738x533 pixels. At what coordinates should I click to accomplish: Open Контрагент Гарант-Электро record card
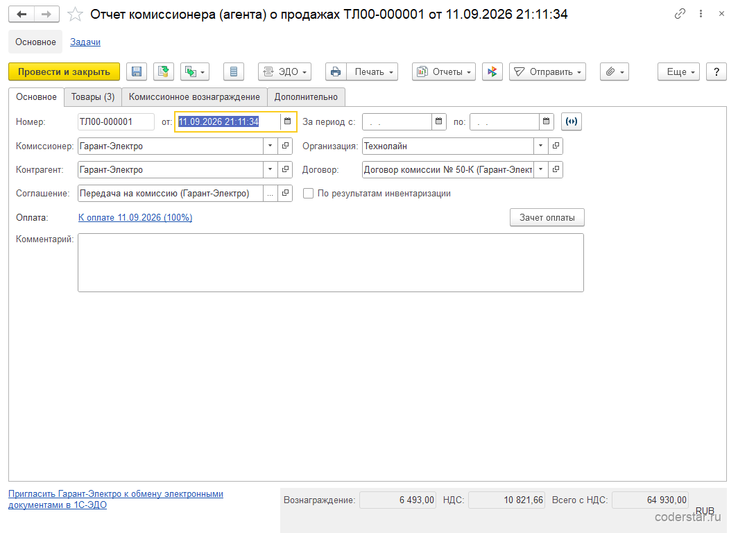click(285, 169)
